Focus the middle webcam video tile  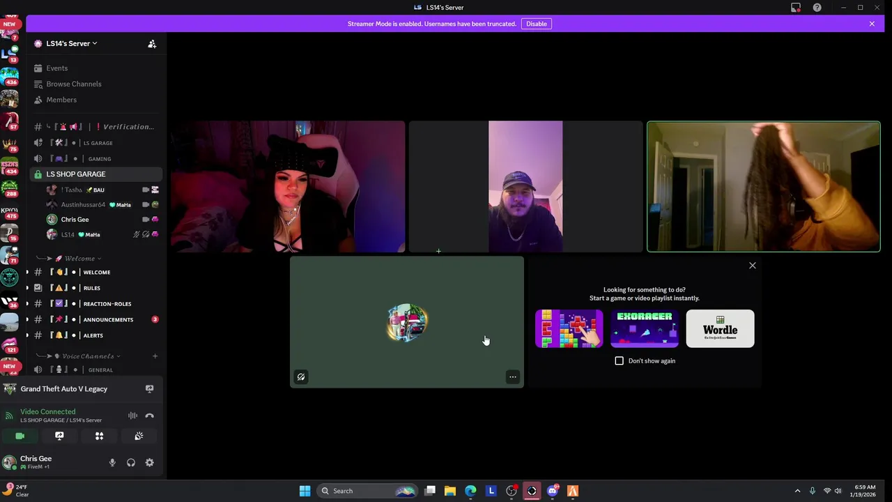525,186
